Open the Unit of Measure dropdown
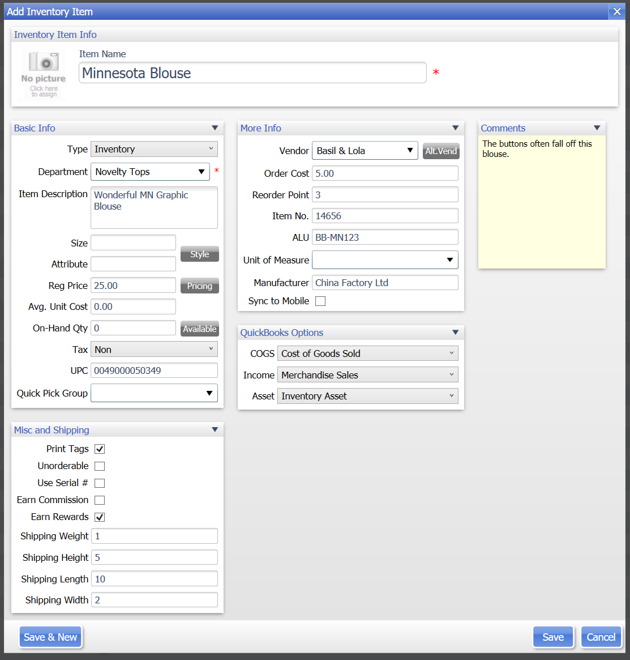The image size is (630, 660). click(385, 259)
